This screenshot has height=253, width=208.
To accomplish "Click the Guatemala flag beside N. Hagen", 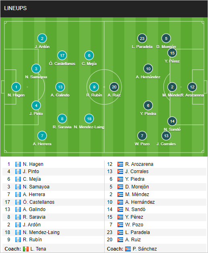I will [18, 164].
